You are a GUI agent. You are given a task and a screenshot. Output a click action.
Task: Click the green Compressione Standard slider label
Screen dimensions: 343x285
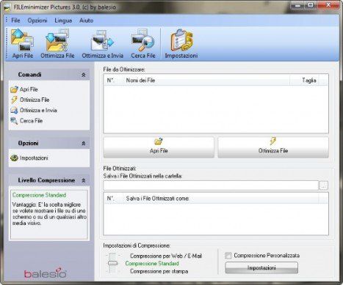pyautogui.click(x=152, y=264)
